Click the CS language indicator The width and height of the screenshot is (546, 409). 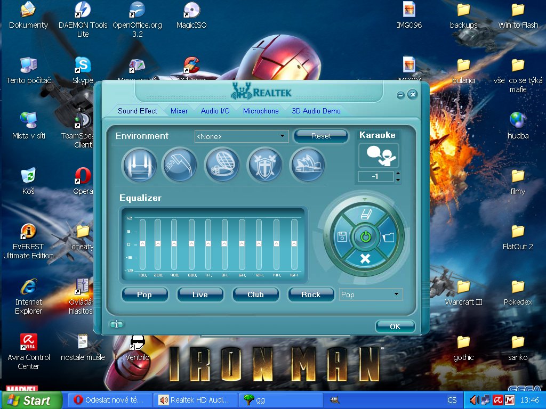pyautogui.click(x=452, y=400)
